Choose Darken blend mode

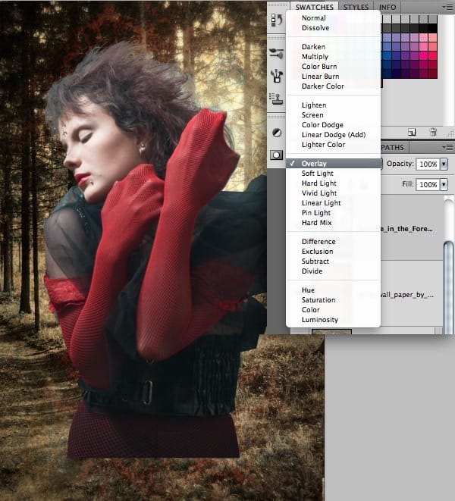click(x=333, y=47)
